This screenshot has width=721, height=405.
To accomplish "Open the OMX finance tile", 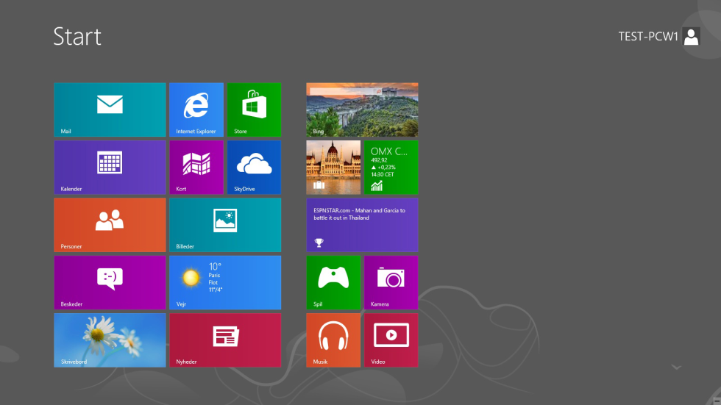I will [391, 167].
